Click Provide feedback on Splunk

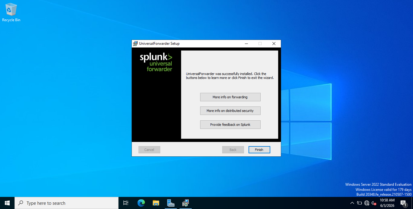pos(230,125)
